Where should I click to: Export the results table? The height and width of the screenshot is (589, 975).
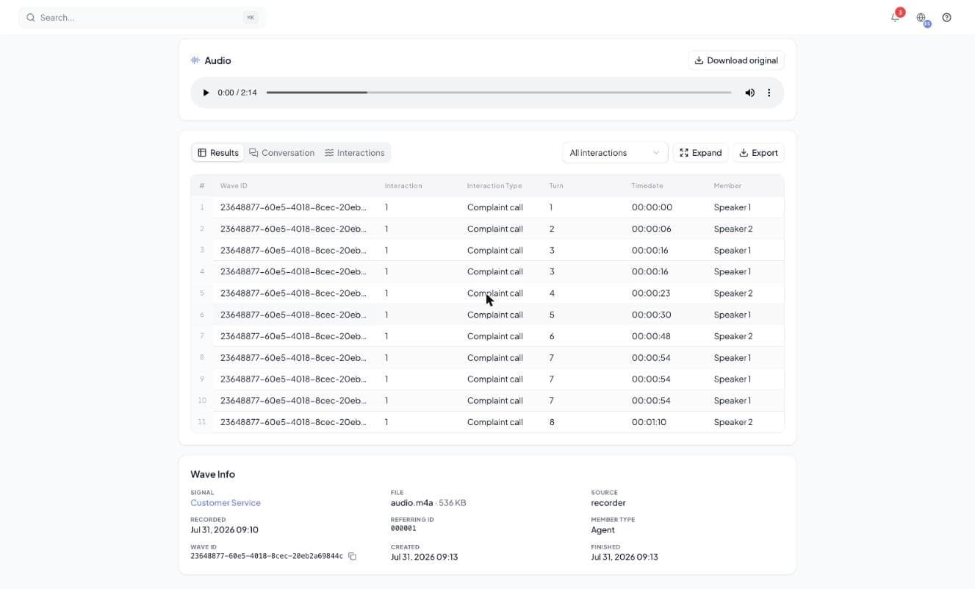(758, 152)
